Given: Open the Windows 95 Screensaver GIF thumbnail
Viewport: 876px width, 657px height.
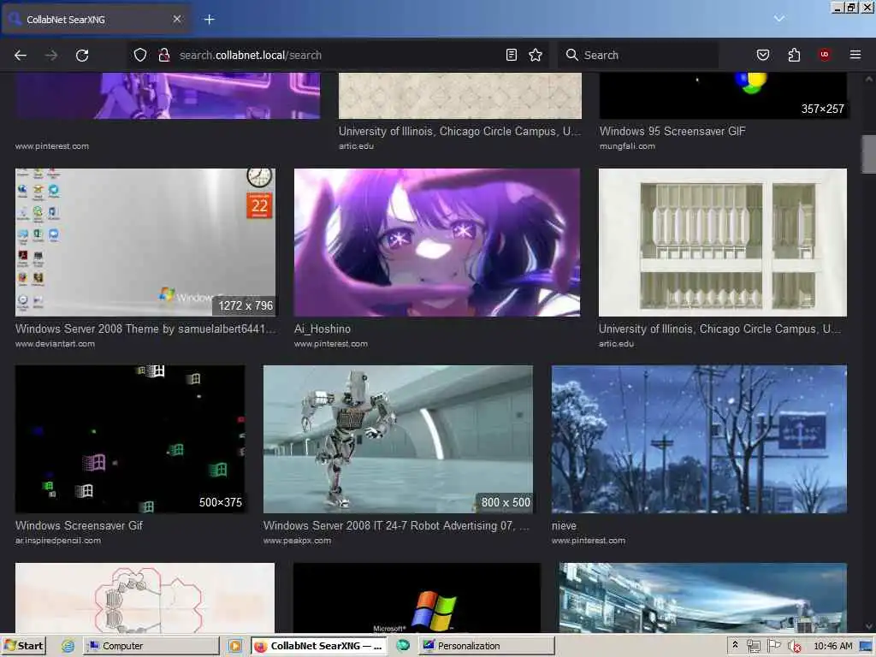Looking at the screenshot, I should pyautogui.click(x=723, y=96).
